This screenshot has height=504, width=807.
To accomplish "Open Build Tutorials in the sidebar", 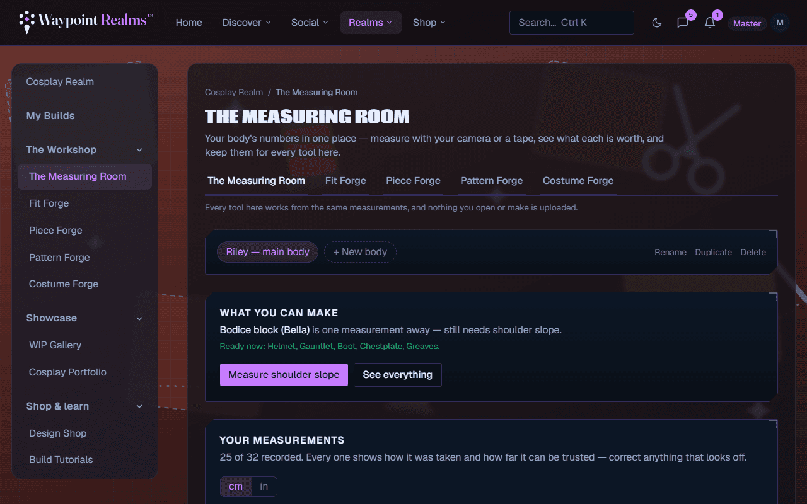I will pos(85,460).
